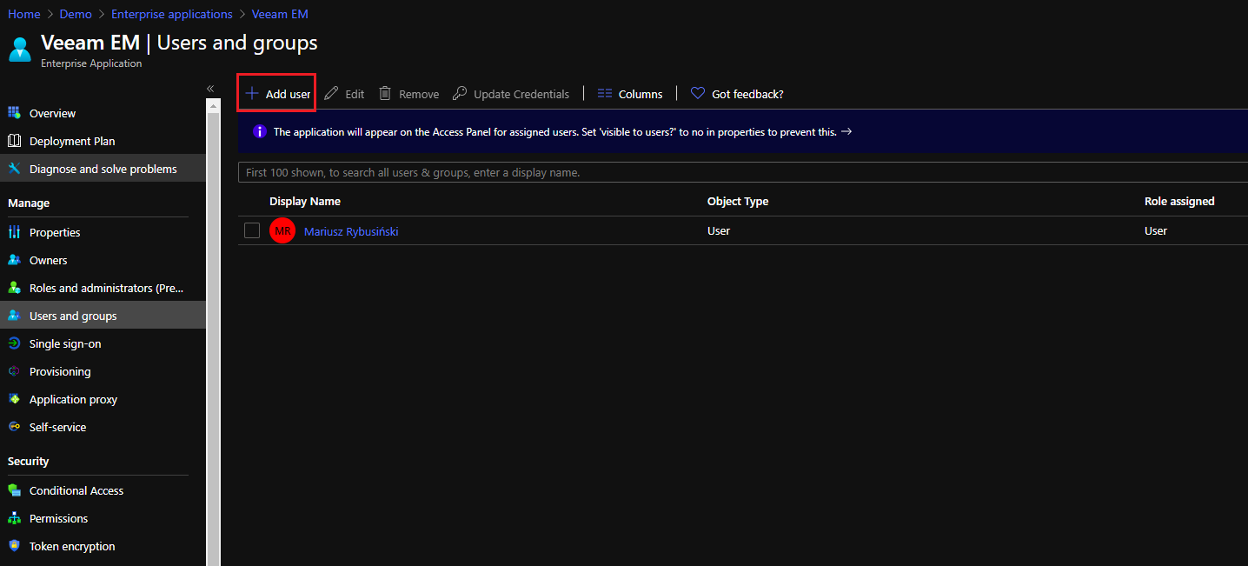Click the Application proxy icon
The image size is (1248, 566).
(14, 399)
